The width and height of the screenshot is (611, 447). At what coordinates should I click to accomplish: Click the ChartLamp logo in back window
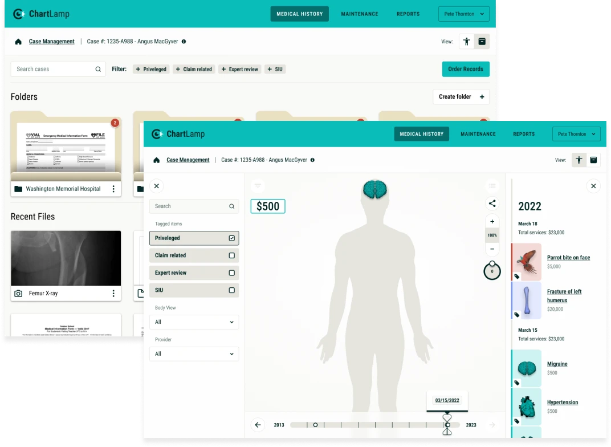point(41,14)
